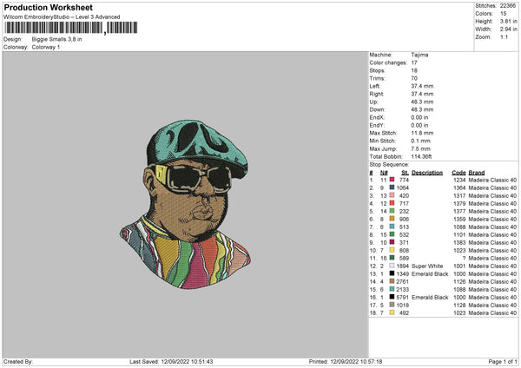Viewport: 521px width, 368px height.
Task: Click the Production Worksheet title
Action: (x=48, y=7)
